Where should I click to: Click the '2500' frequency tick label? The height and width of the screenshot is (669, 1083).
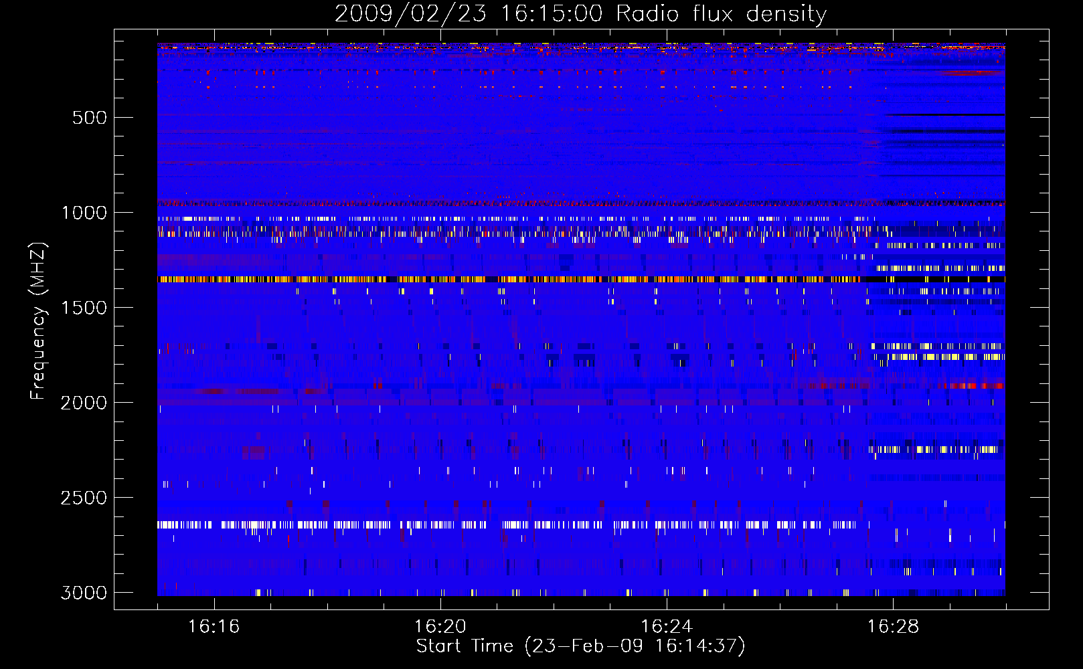coord(84,498)
